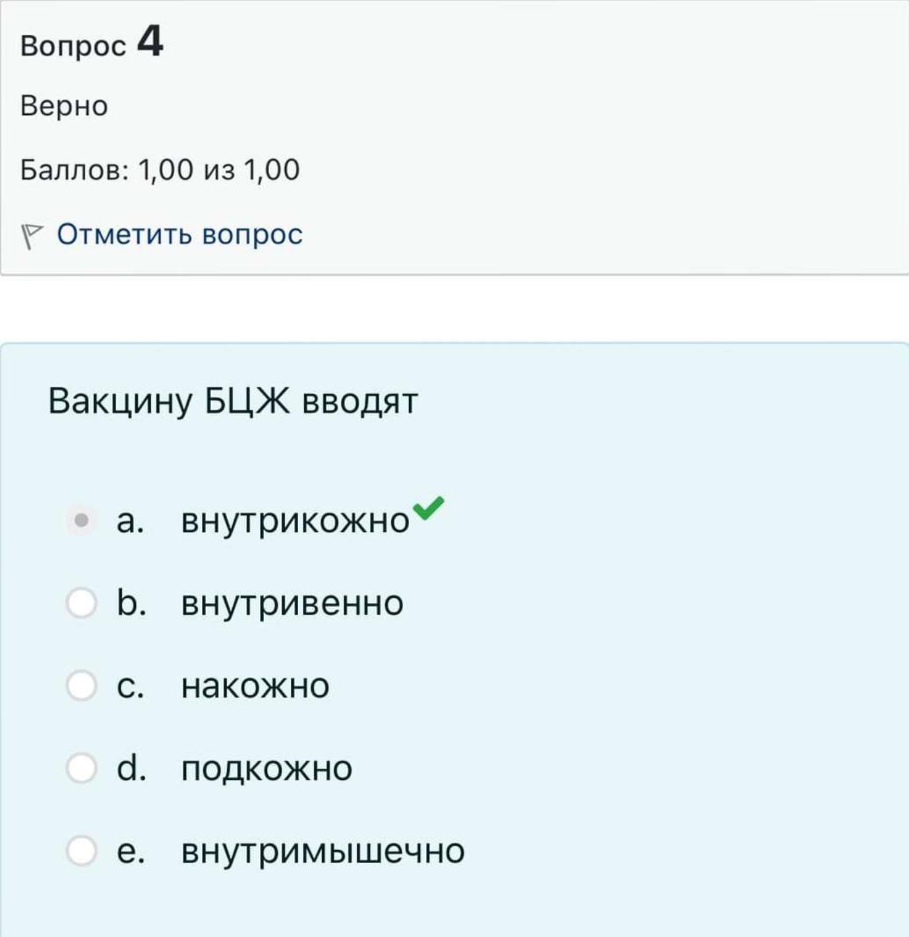Viewport: 909px width, 937px height.
Task: Click the flag icon beside Отметить вопрос
Action: pyautogui.click(x=31, y=236)
